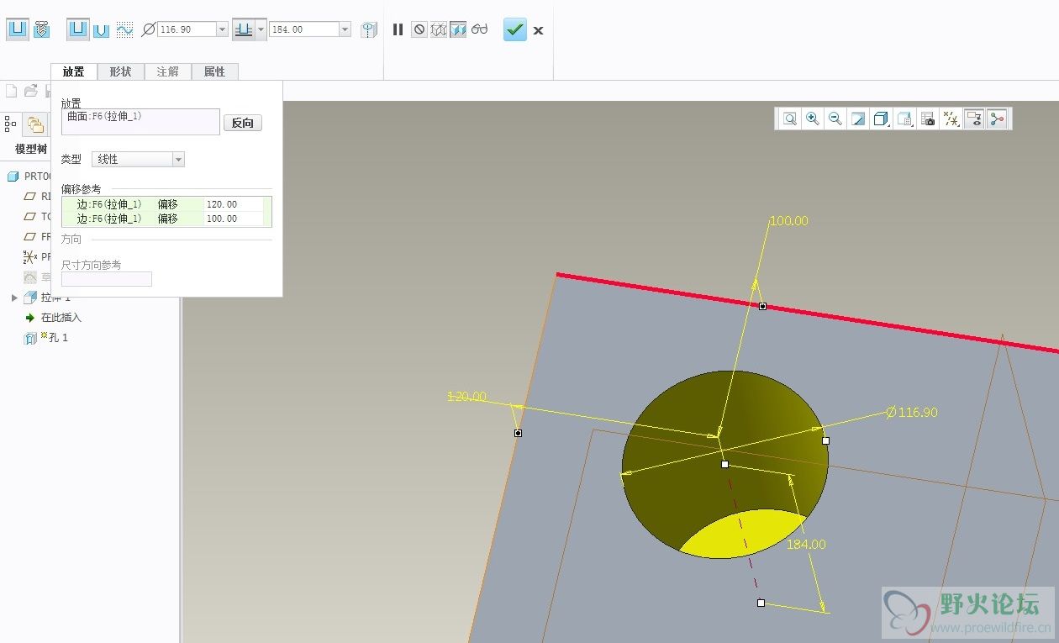The image size is (1059, 643).
Task: Choose the predefined rectangle hole profile
Action: (x=78, y=29)
